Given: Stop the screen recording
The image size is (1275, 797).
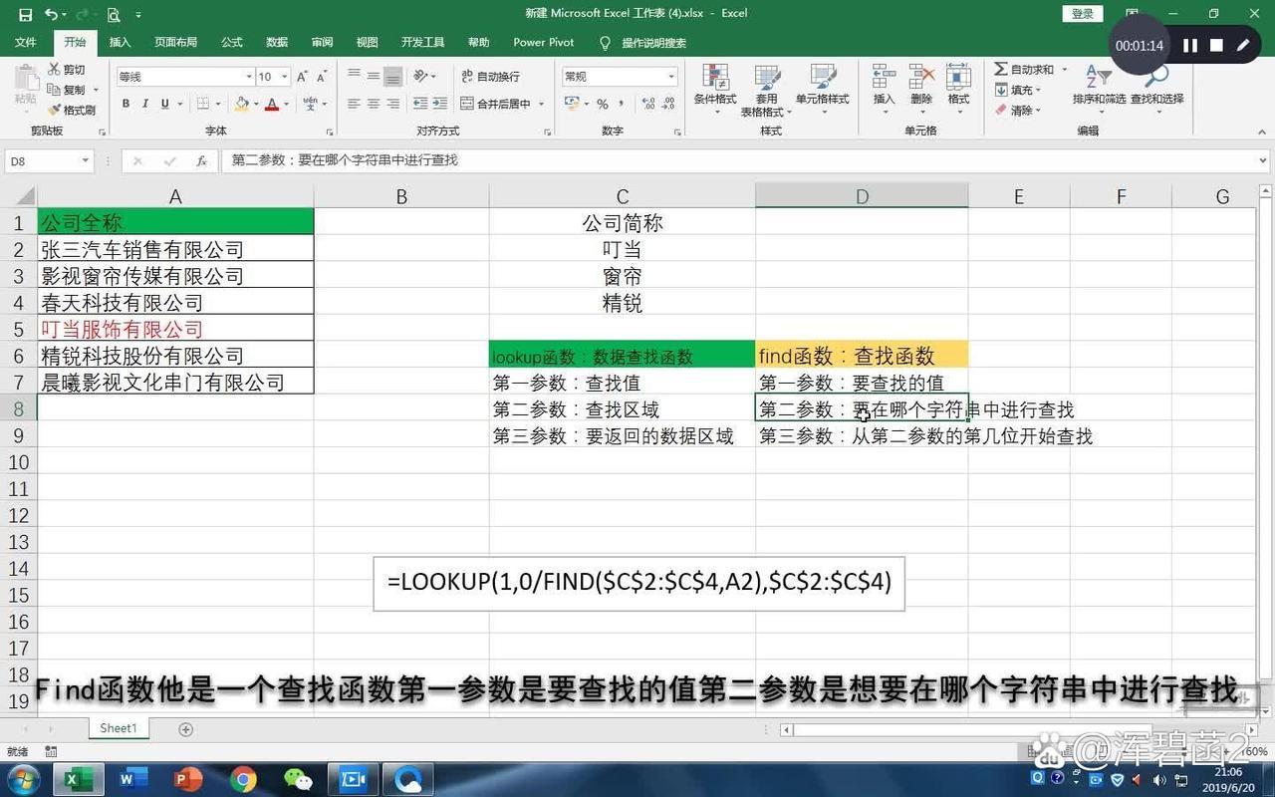Looking at the screenshot, I should click(1216, 46).
